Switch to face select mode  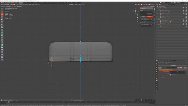15,5
